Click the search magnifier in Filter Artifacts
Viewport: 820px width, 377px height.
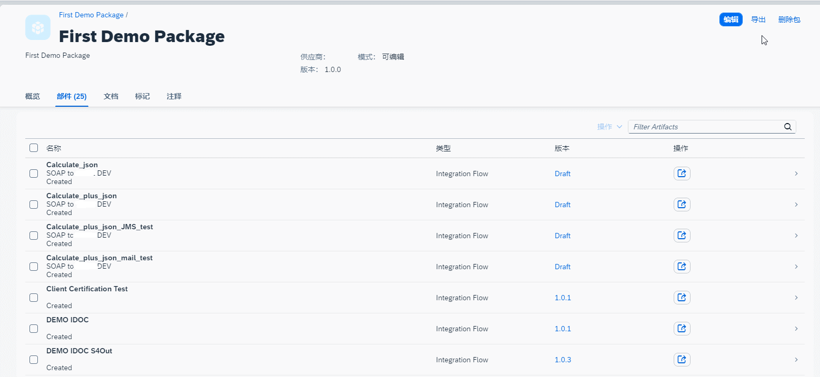pyautogui.click(x=787, y=127)
